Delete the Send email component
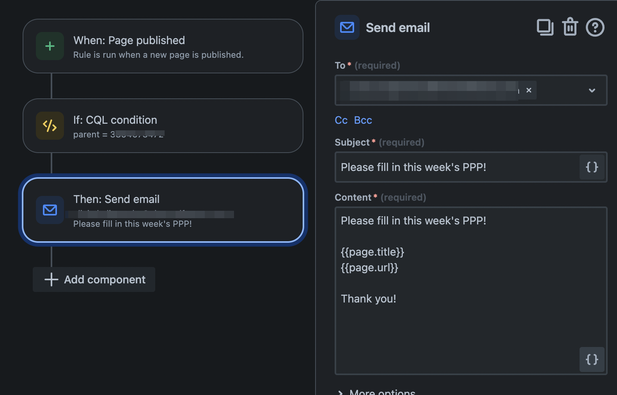 point(570,27)
